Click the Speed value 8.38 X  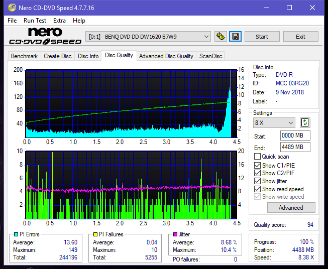[x=306, y=257]
